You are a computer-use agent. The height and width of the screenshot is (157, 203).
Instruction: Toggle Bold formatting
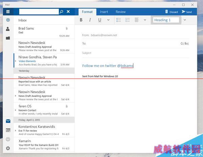click(x=81, y=20)
